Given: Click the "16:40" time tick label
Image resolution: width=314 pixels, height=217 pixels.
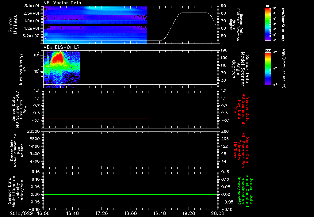Looking at the screenshot, I should pos(72,213).
